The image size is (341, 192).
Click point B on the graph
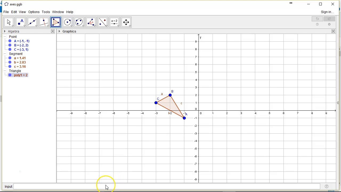(x=170, y=95)
